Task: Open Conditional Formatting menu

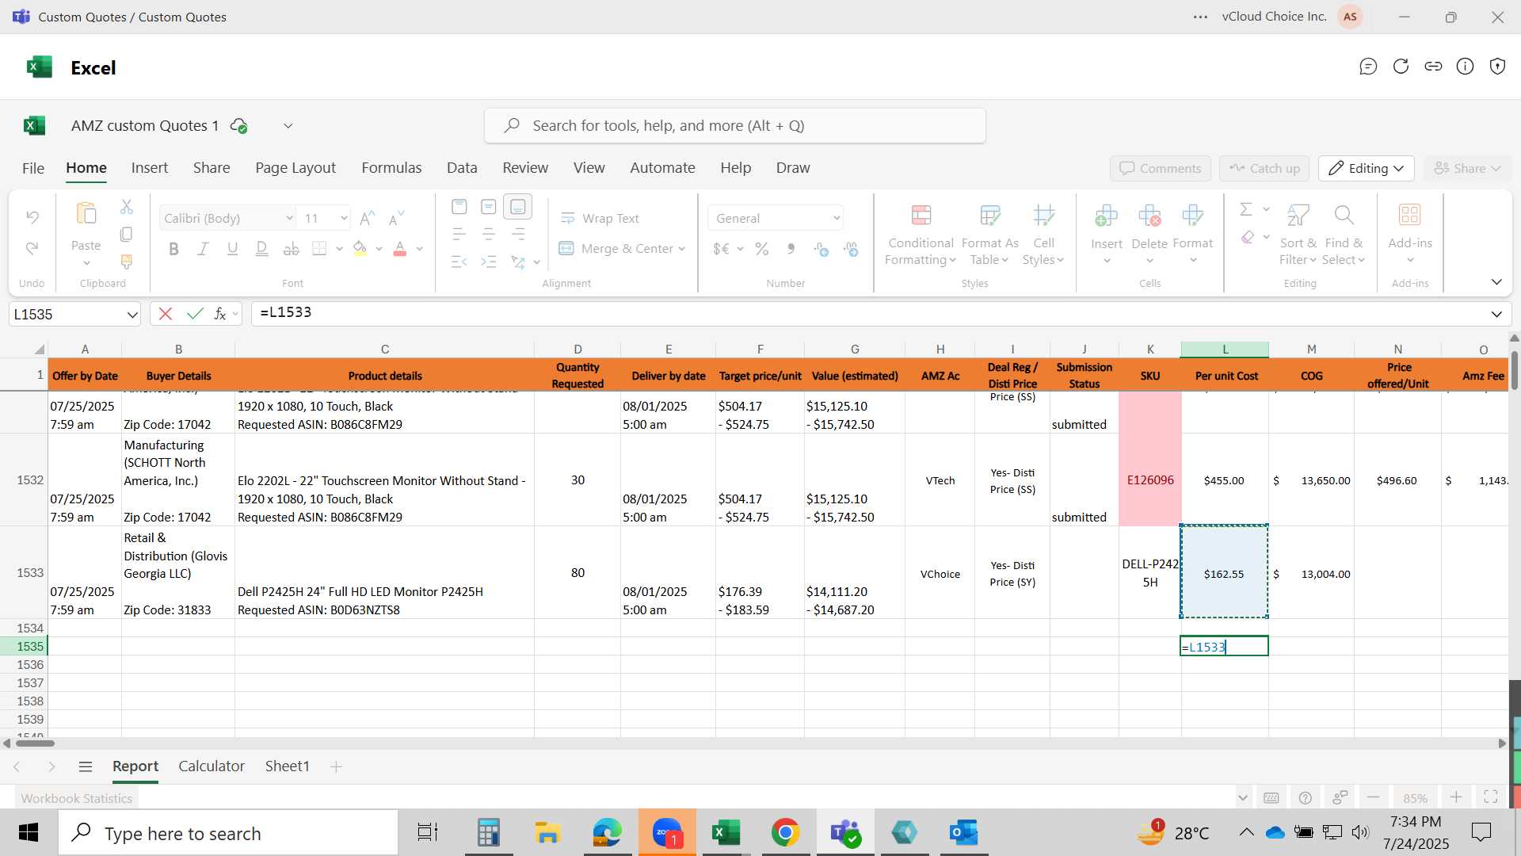Action: [x=921, y=235]
